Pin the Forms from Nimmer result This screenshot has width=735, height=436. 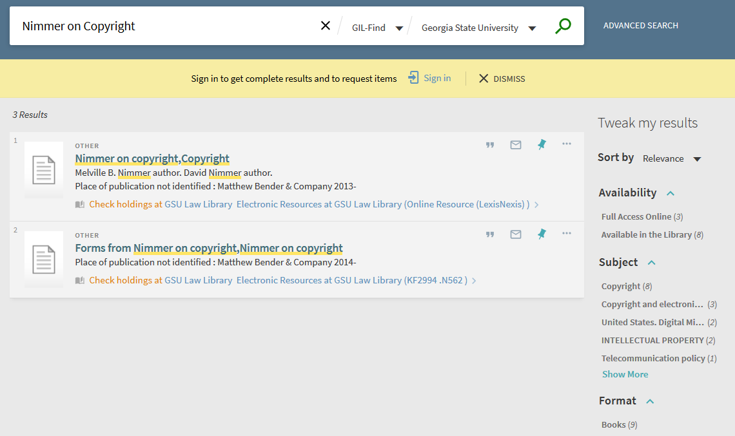[542, 234]
